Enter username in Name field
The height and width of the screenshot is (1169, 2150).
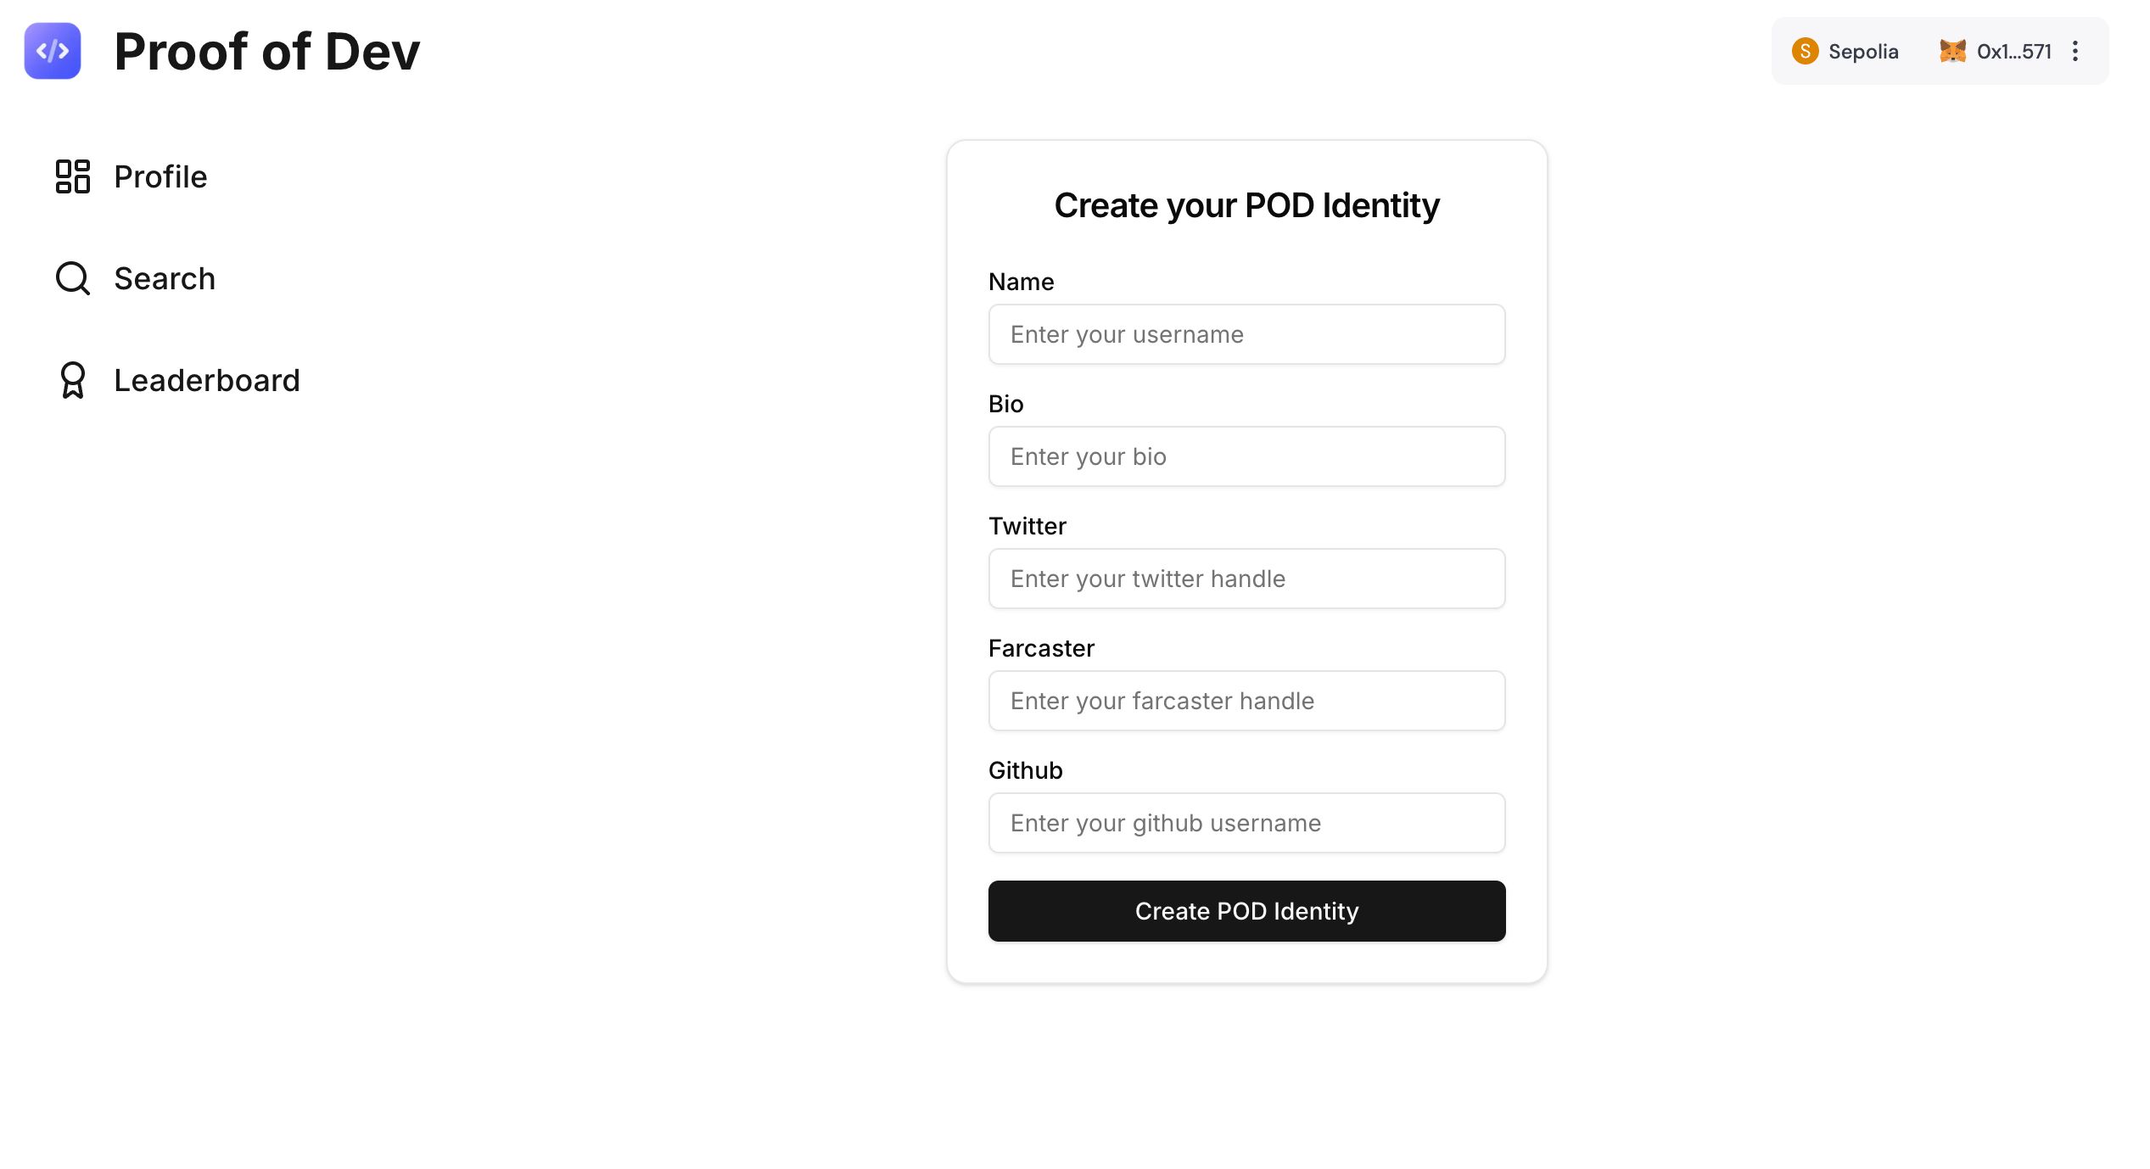tap(1246, 334)
